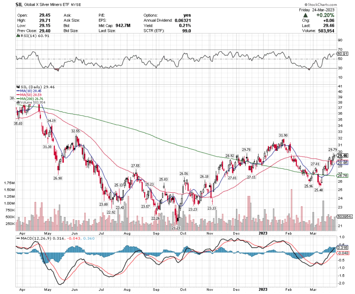355x294 pixels.
Task: Click the 31.90 price peak label
Action: 283,135
